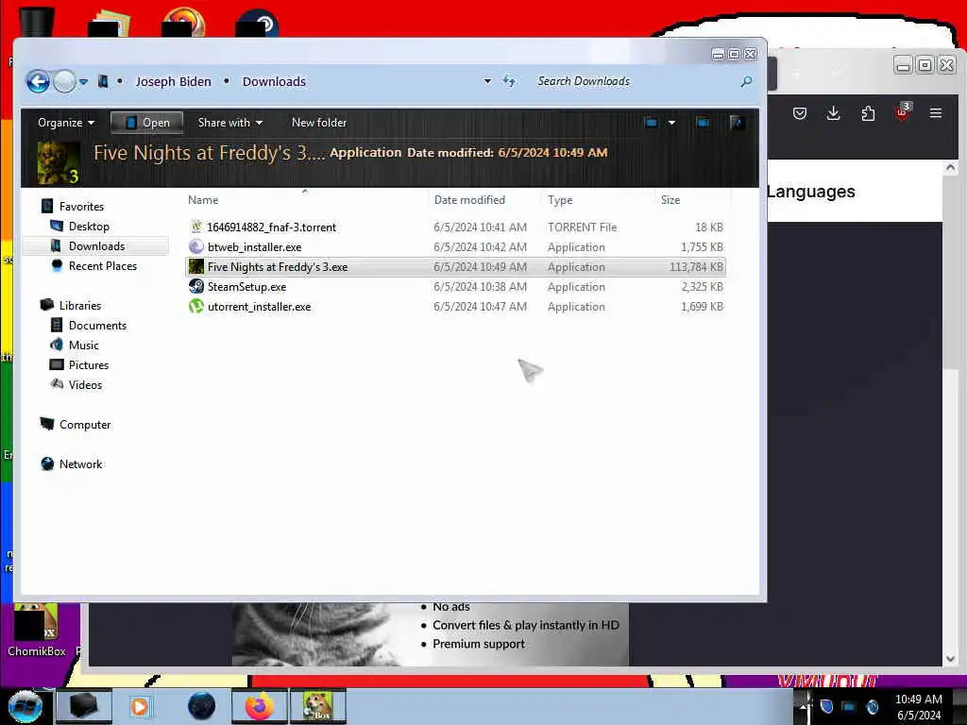Refresh the Downloads folder view
This screenshot has width=967, height=725.
pos(509,81)
